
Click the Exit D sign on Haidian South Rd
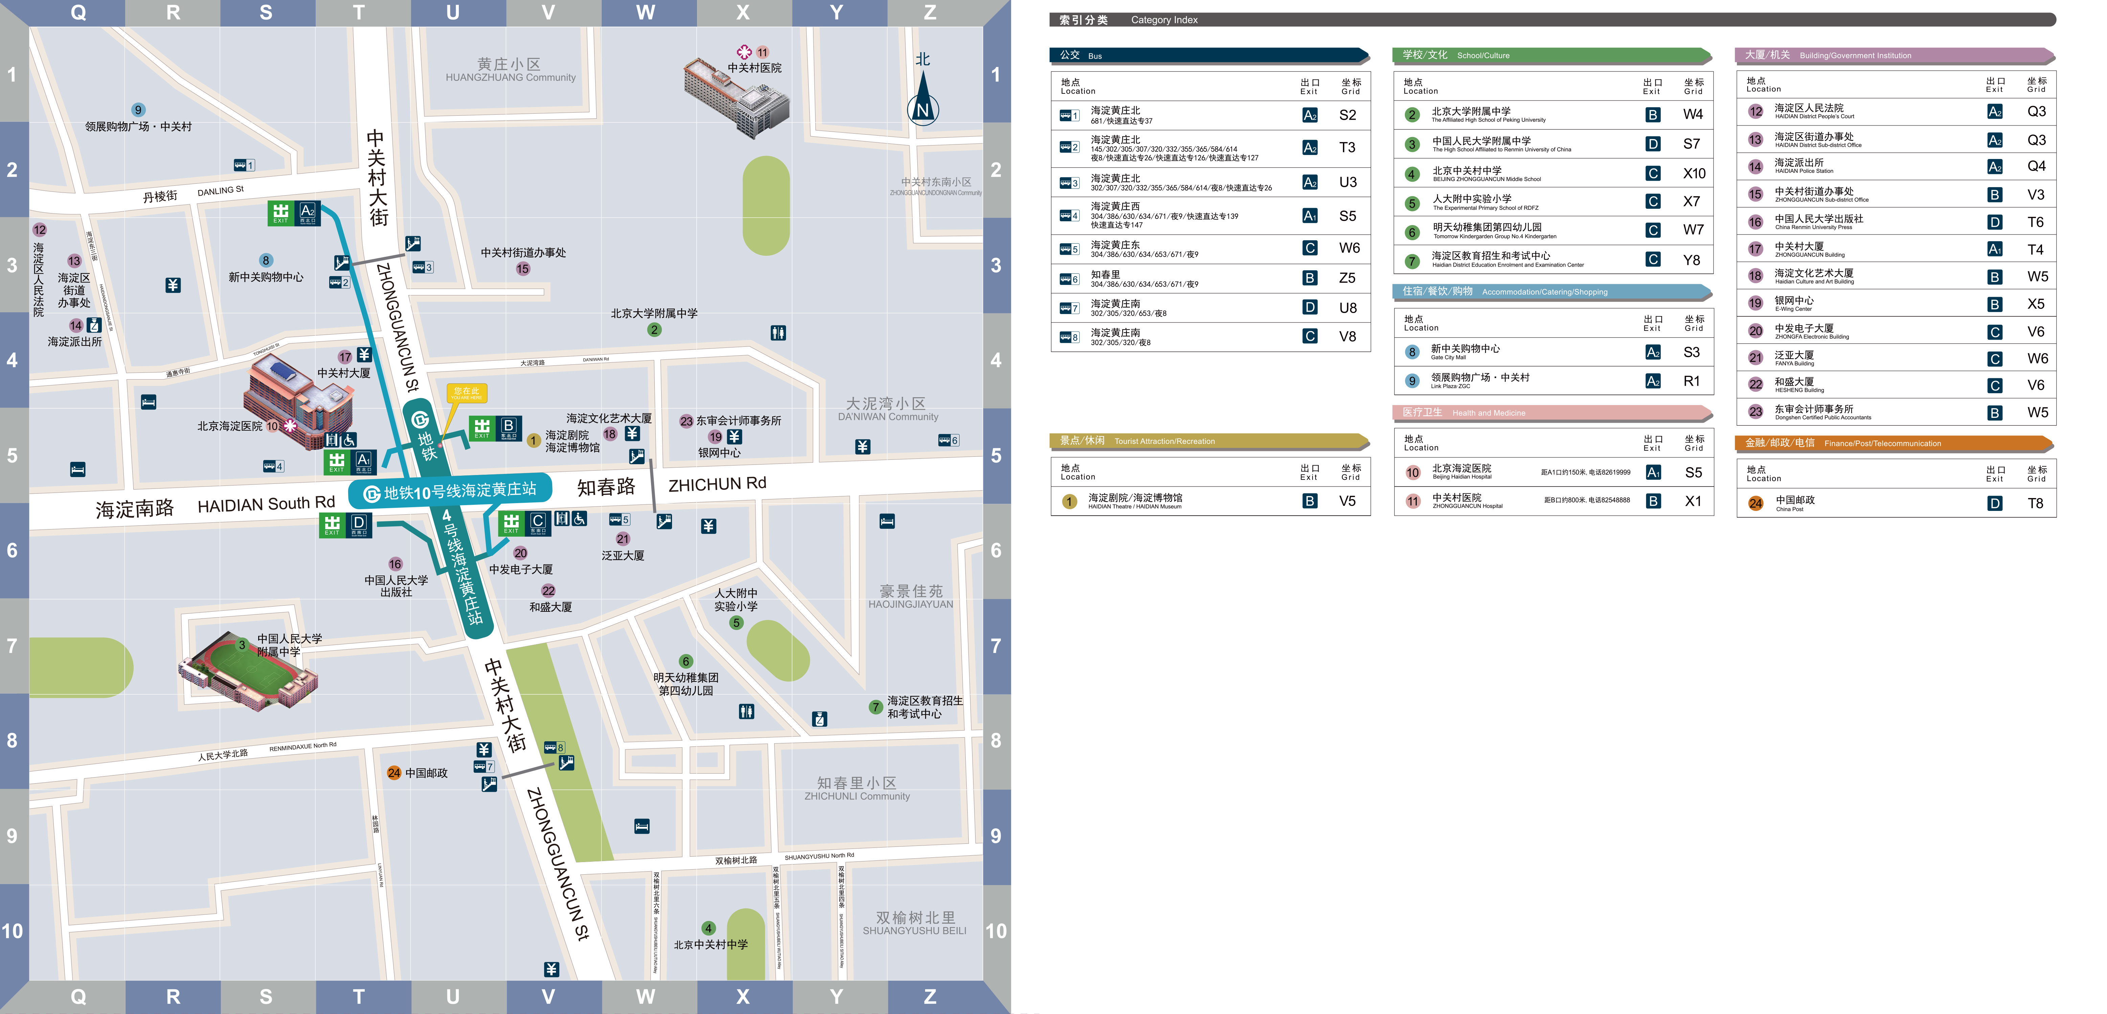[346, 525]
